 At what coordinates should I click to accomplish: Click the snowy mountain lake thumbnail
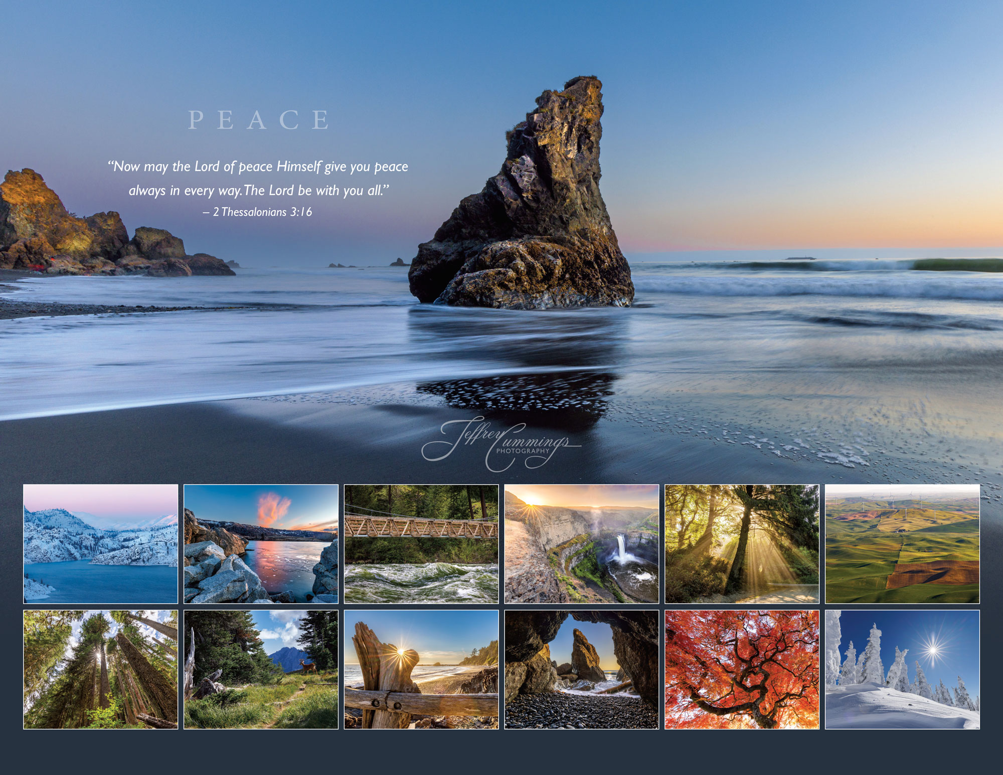coord(101,544)
